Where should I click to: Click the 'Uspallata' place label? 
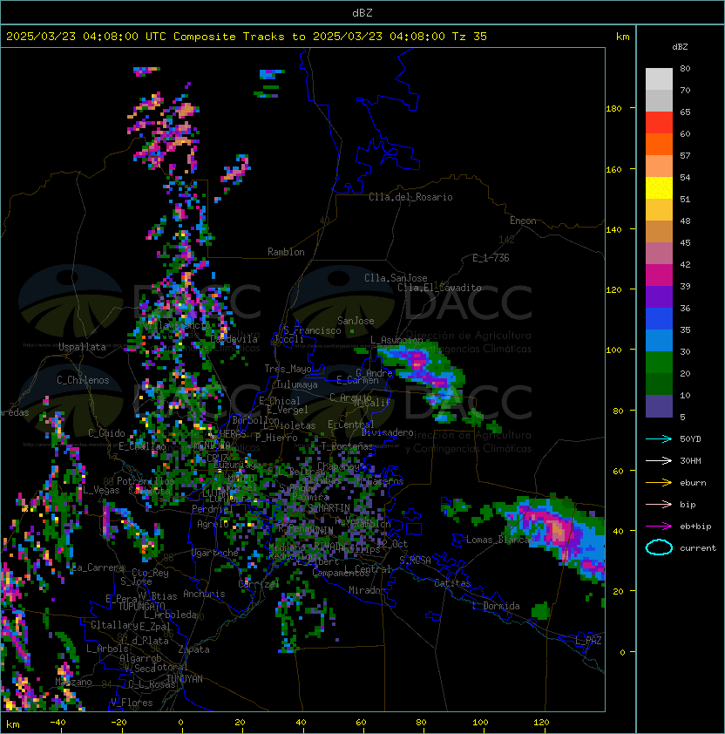82,347
